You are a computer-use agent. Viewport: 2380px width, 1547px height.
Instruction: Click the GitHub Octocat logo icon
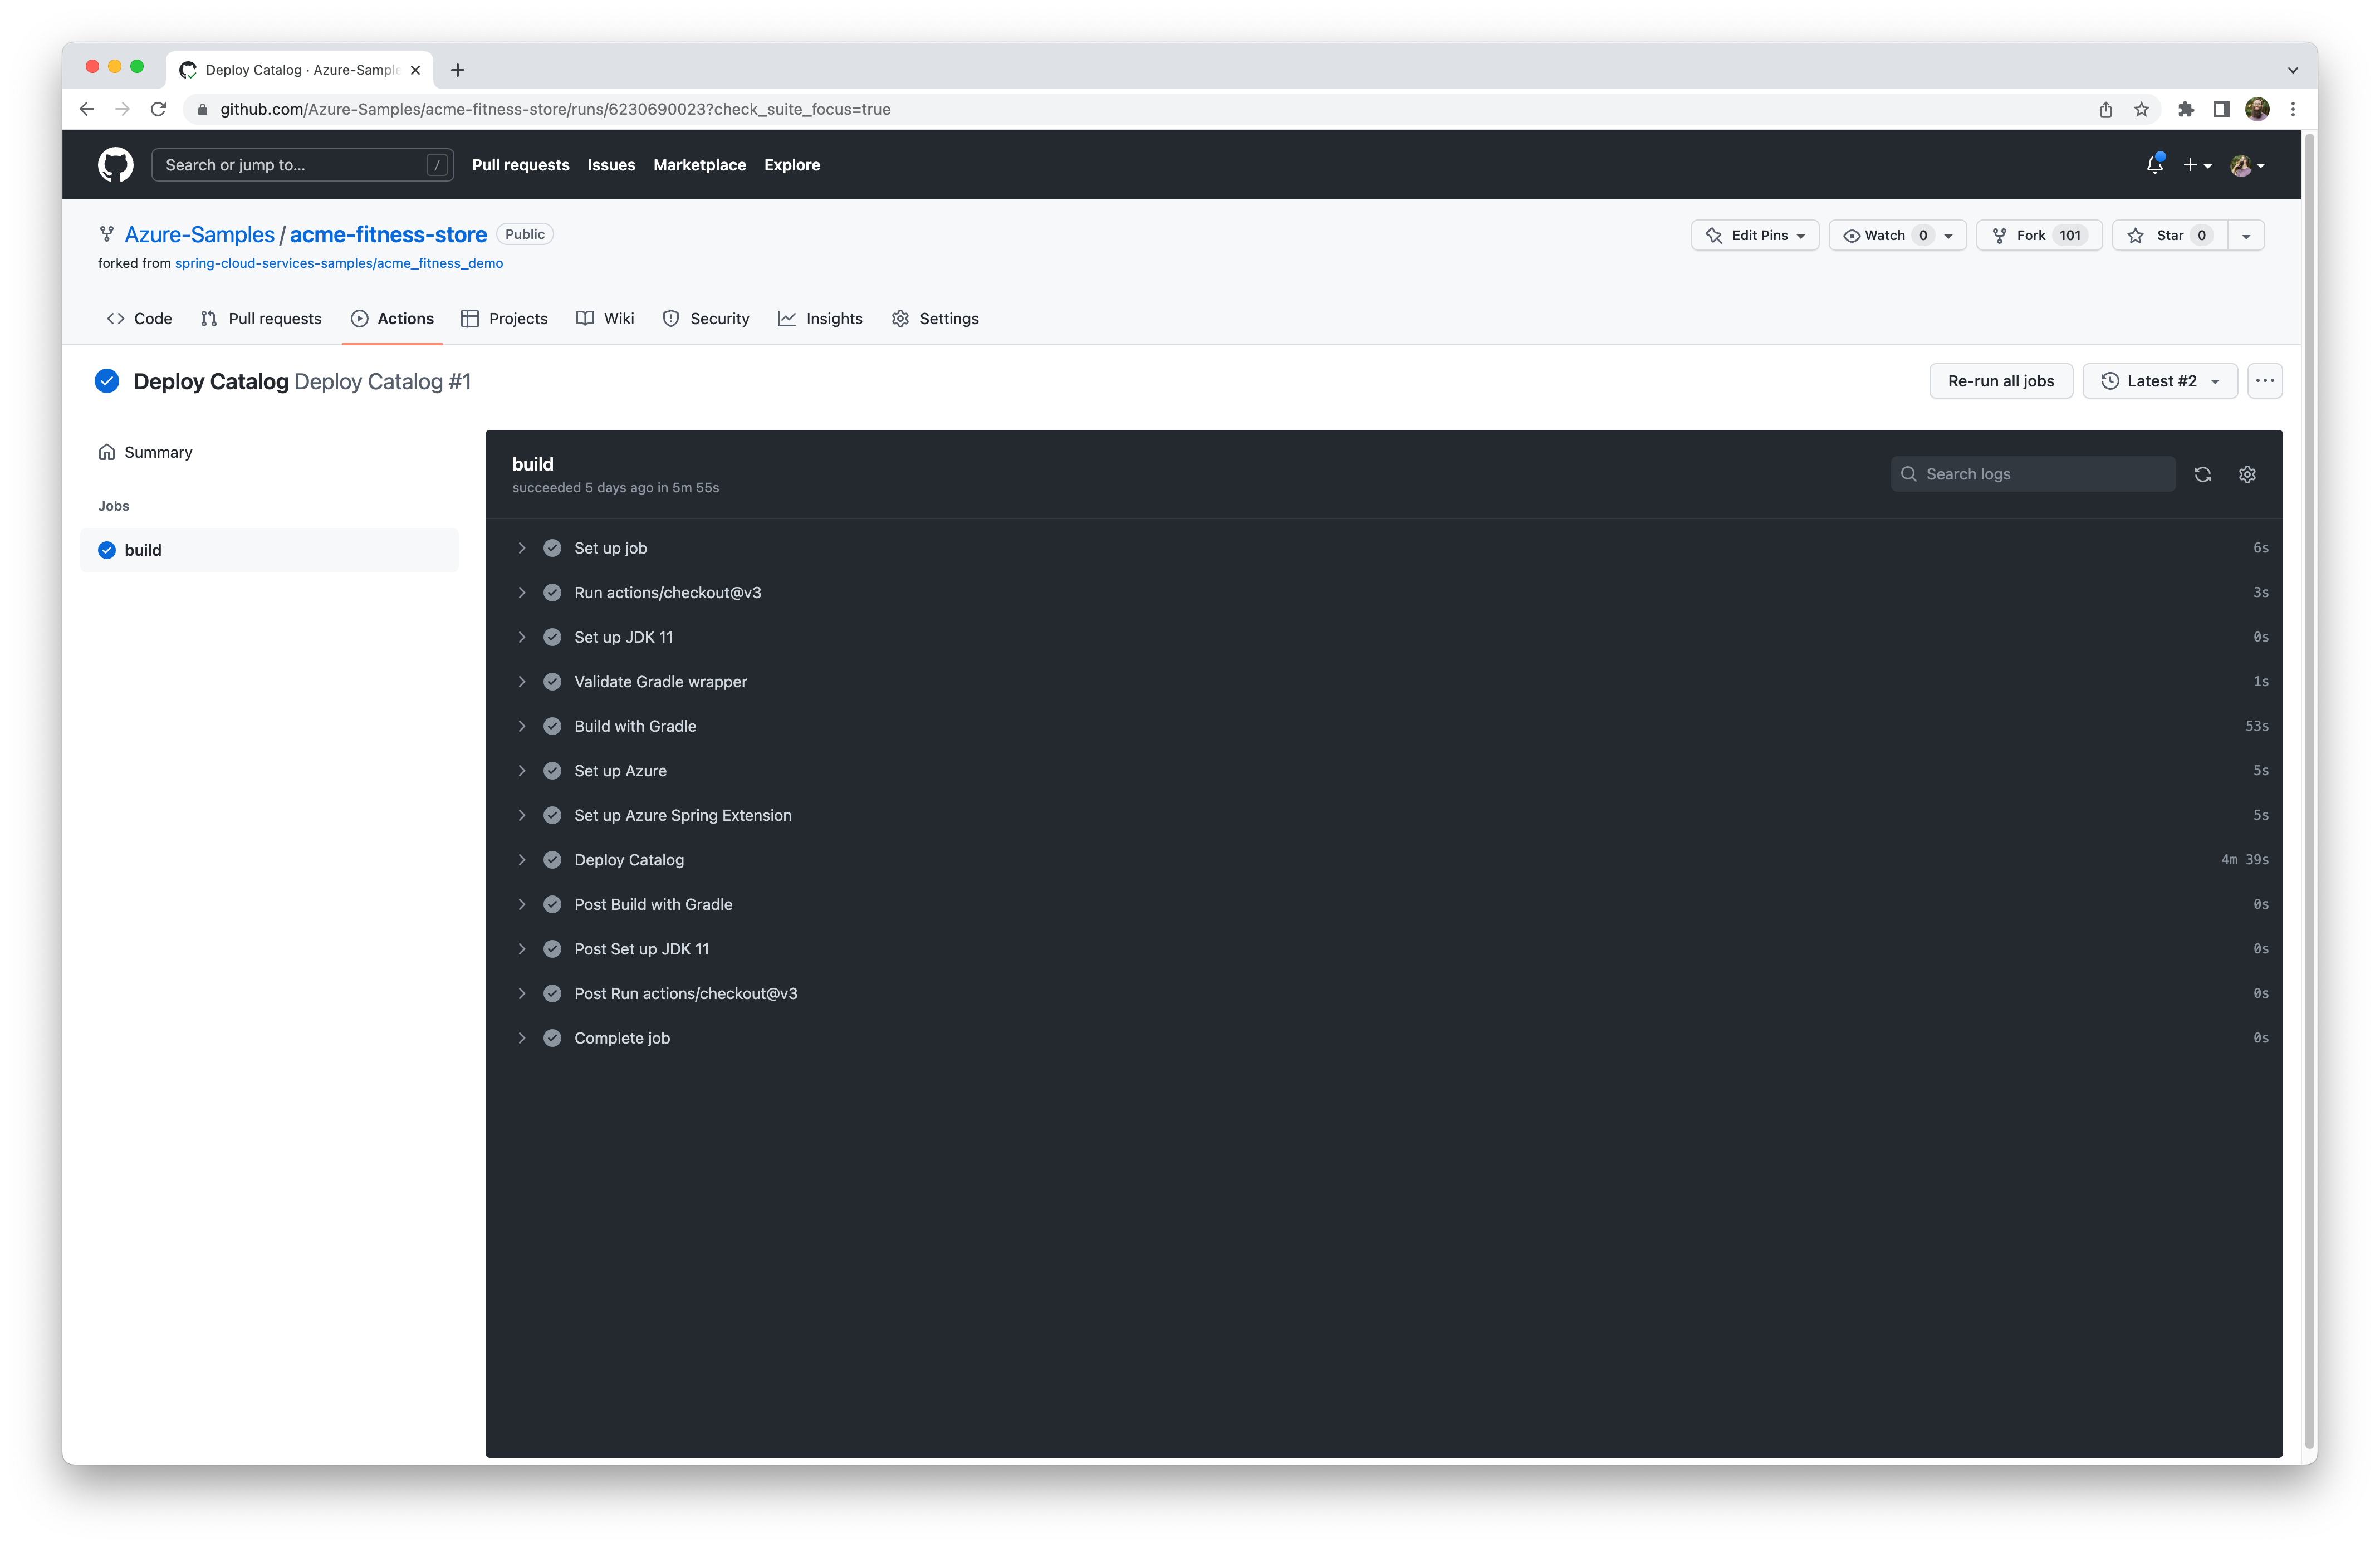(115, 165)
